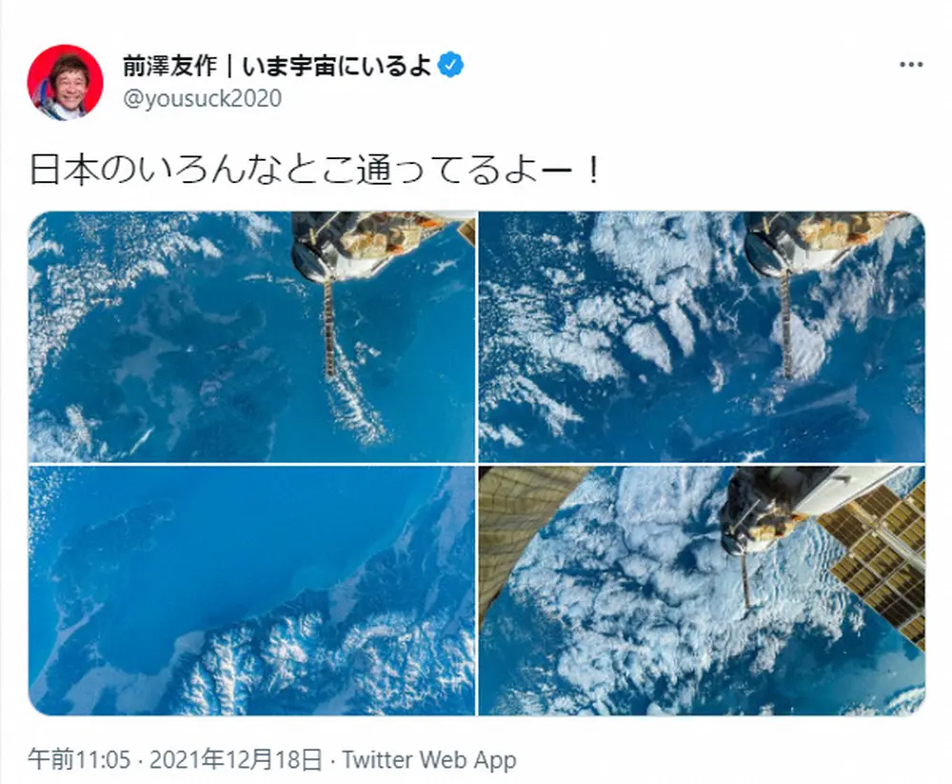Select the 2021年12月18日 date text
Viewport: 952px width, 784px height.
point(235,759)
